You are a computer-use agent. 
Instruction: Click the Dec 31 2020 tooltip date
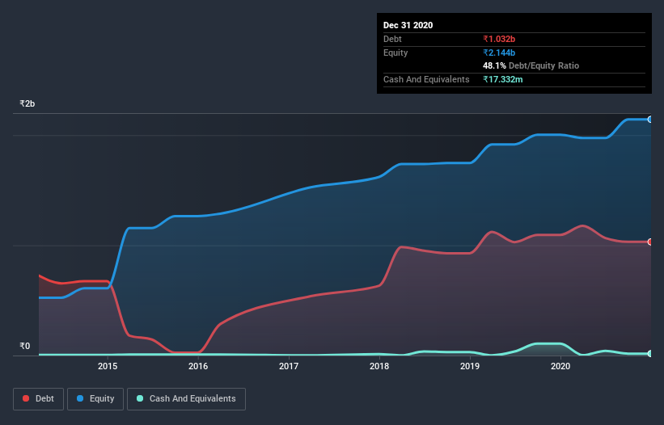pyautogui.click(x=408, y=25)
